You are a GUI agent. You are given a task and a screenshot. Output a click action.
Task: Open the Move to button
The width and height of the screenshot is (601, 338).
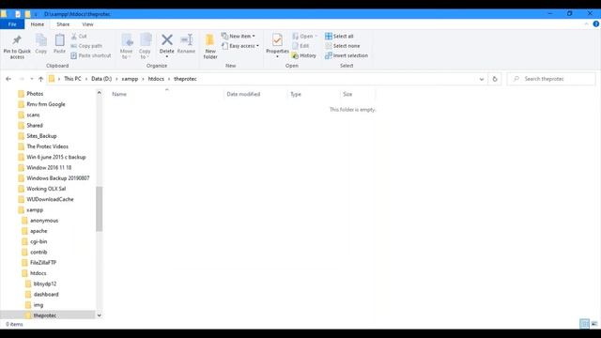127,46
